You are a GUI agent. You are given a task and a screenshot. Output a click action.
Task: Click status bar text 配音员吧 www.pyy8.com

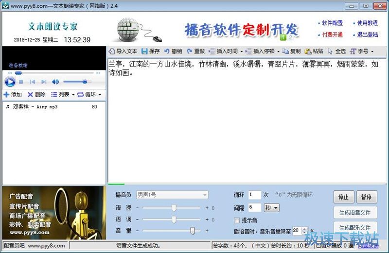pos(34,246)
